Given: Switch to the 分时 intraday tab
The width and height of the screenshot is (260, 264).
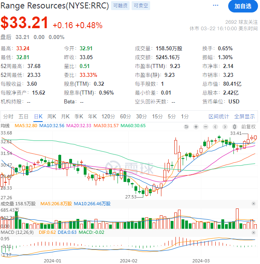Looking at the screenshot, I should [8, 116].
